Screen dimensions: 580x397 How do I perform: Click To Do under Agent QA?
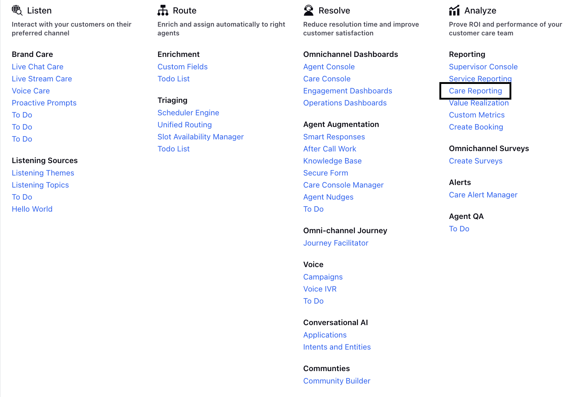(459, 229)
